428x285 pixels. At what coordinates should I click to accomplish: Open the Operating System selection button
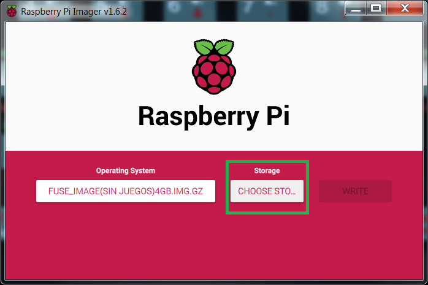(x=126, y=191)
